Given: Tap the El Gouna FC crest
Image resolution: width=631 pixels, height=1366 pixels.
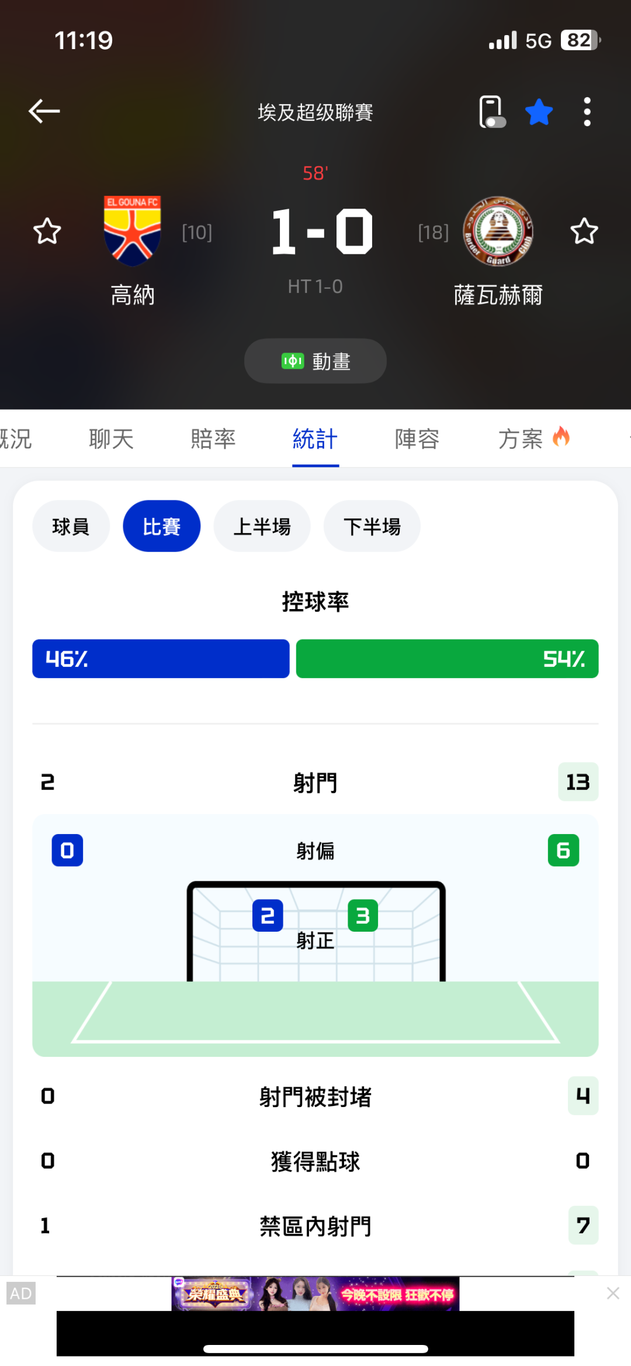Looking at the screenshot, I should tap(133, 230).
